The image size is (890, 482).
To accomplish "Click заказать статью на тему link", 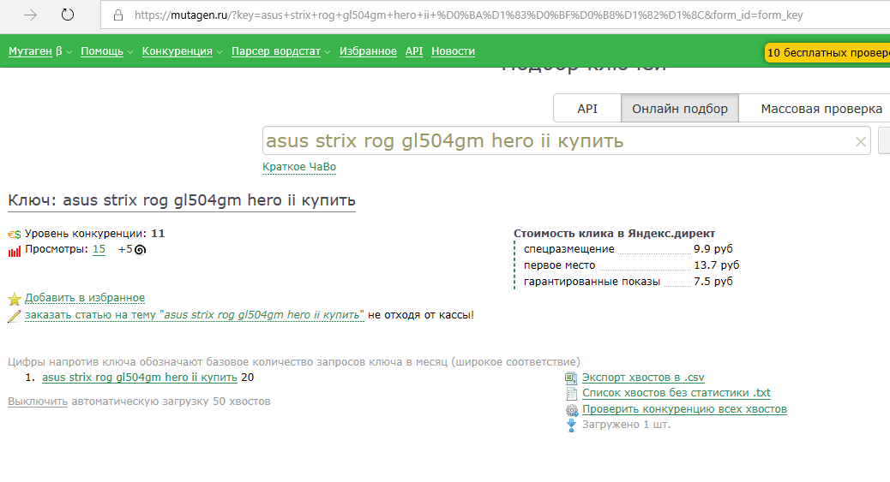I will [194, 315].
